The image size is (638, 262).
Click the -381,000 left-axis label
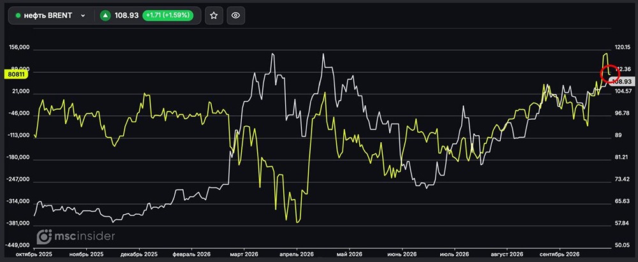19,223
